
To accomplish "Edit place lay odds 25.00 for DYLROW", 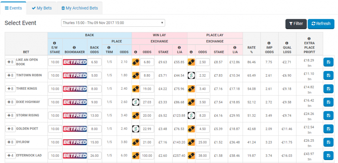I will [x=203, y=142].
